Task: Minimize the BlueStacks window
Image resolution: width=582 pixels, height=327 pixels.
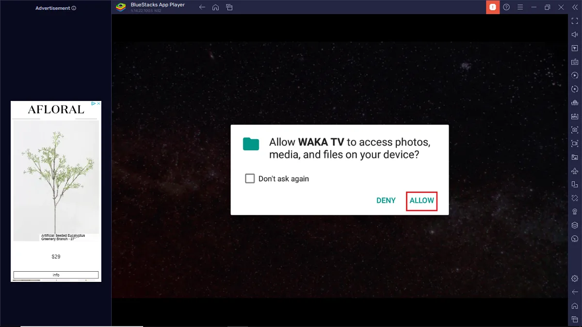Action: [533, 7]
